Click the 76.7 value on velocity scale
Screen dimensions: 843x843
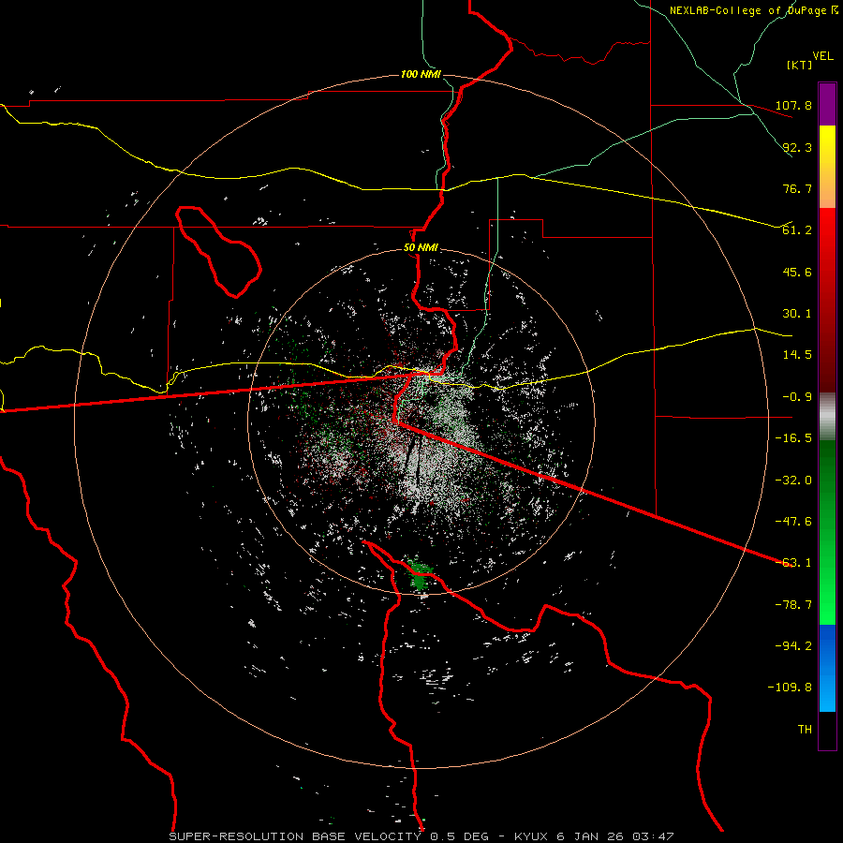pyautogui.click(x=797, y=188)
